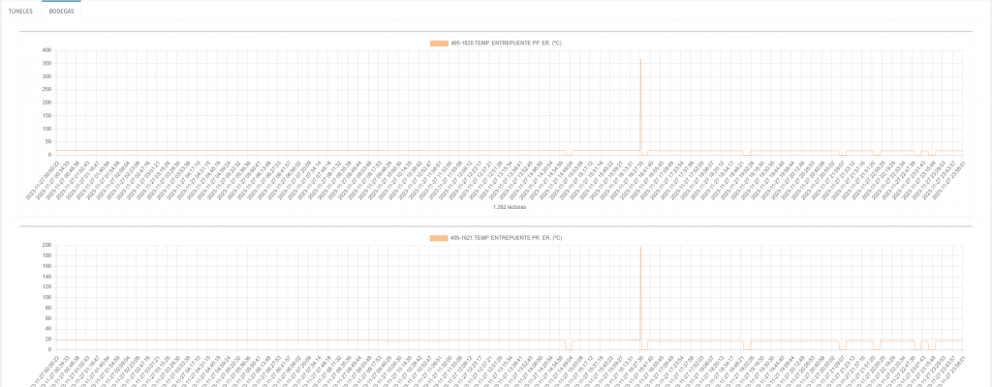Click orange legend swatch for 405-1621 series

click(x=439, y=237)
